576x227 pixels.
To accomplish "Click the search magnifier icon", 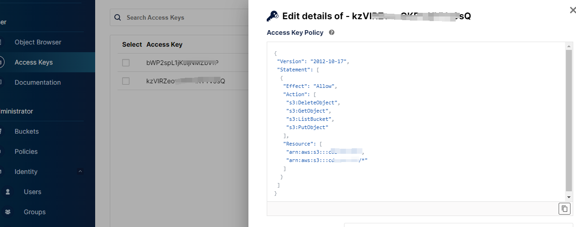I will click(118, 17).
